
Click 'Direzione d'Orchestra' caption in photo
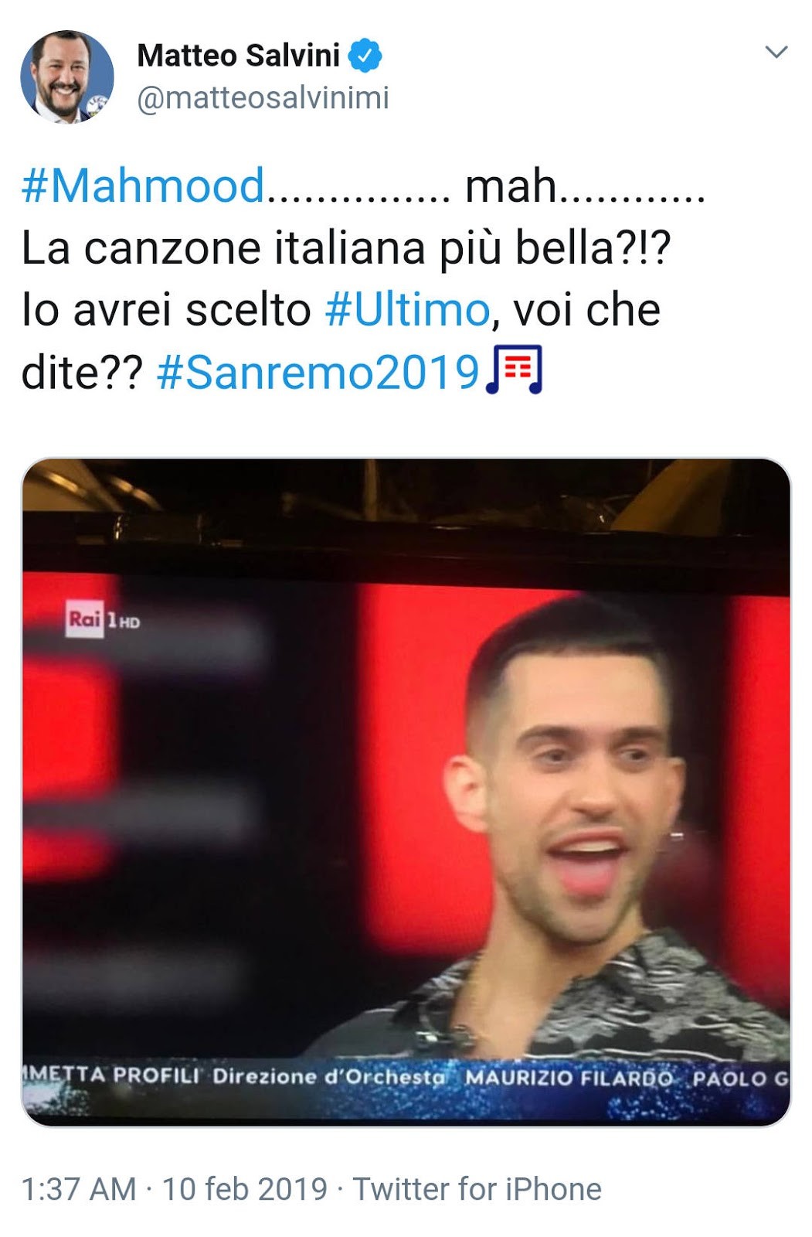pyautogui.click(x=329, y=1076)
